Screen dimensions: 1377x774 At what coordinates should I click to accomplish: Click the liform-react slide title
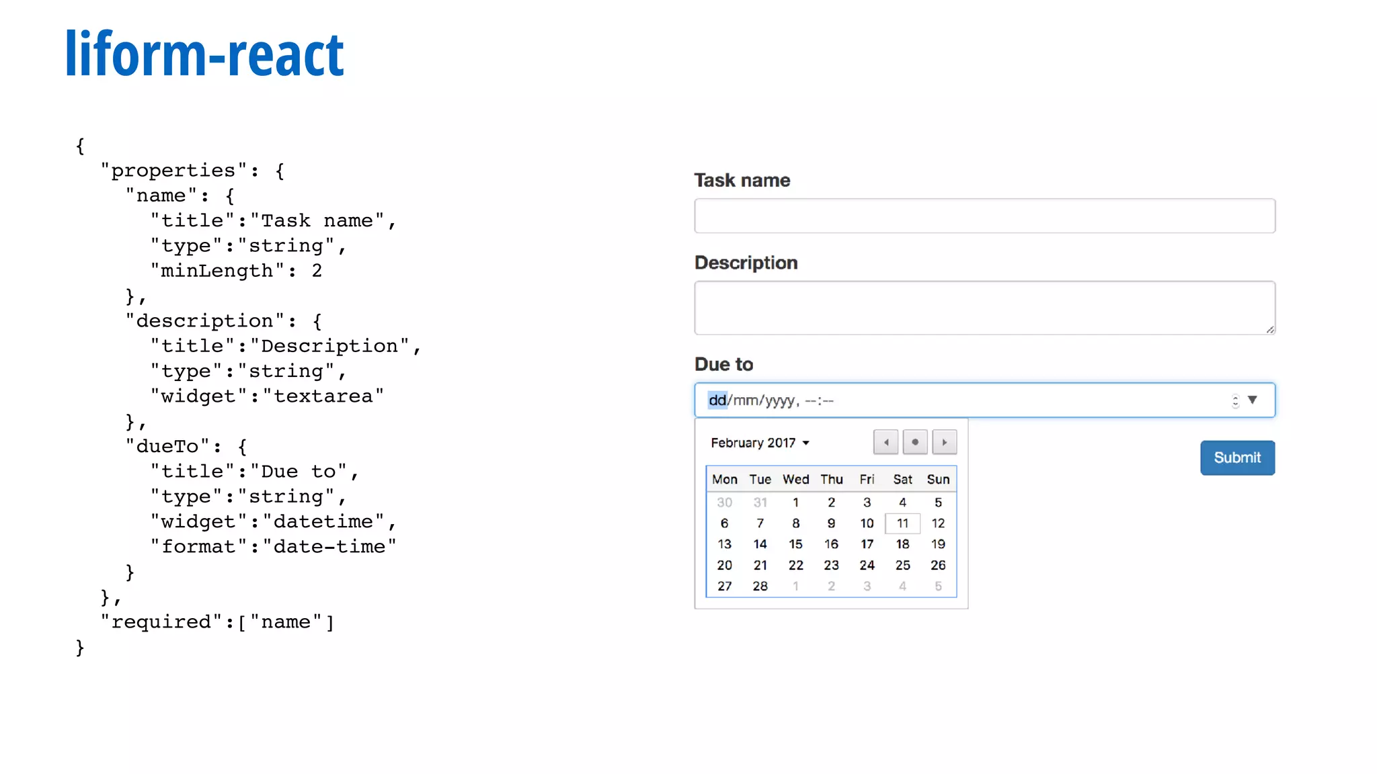tap(204, 53)
